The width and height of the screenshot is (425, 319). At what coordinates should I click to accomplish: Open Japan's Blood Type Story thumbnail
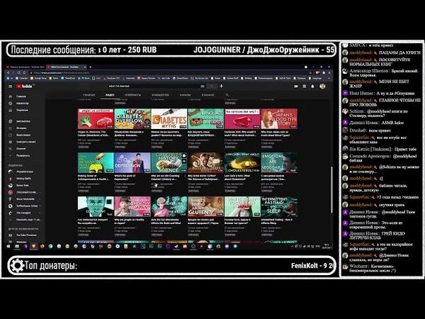279,119
